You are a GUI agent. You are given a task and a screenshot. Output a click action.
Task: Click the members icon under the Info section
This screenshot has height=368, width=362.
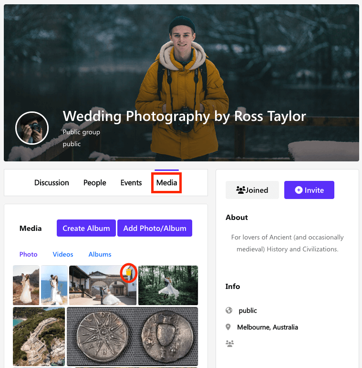pos(230,343)
